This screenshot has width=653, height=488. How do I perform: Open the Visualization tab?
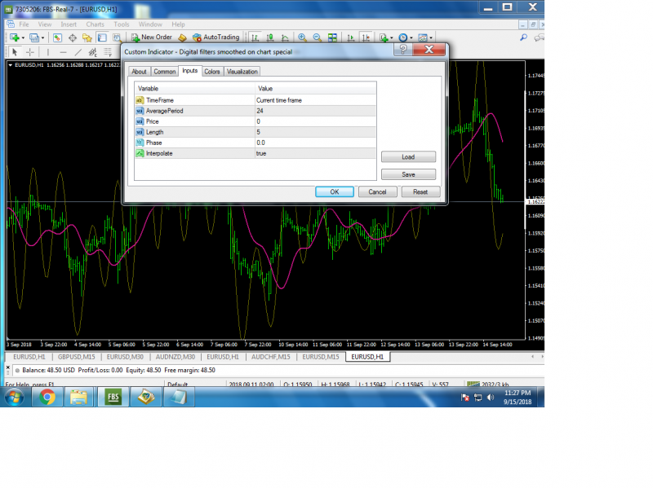pyautogui.click(x=242, y=72)
